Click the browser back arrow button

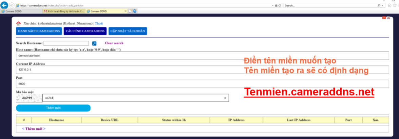click(5, 5)
